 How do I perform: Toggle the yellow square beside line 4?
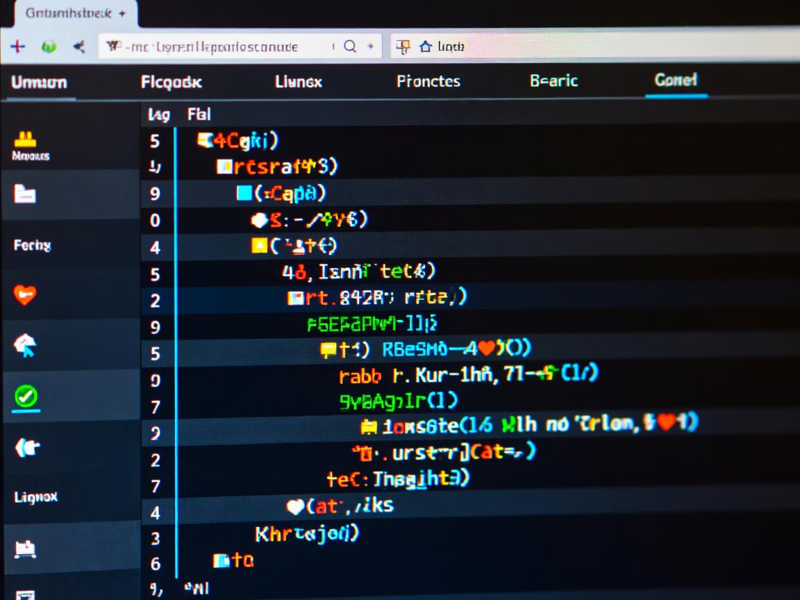pyautogui.click(x=259, y=245)
